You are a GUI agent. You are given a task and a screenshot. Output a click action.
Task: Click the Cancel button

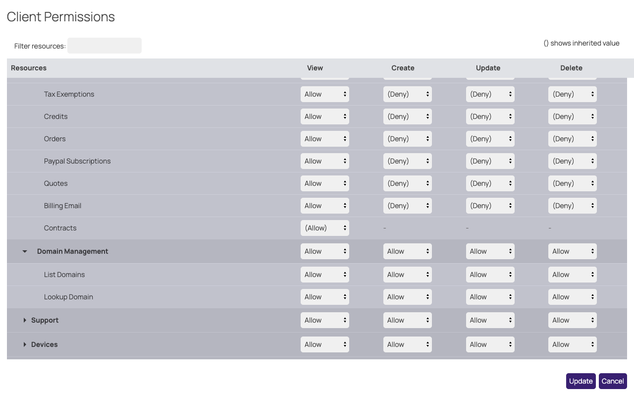pos(613,381)
